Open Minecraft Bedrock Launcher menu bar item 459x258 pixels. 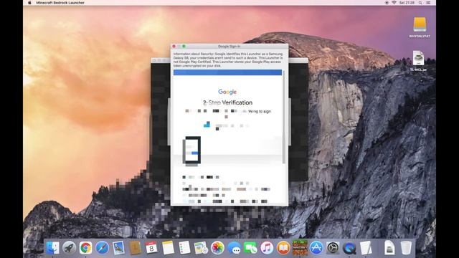coord(60,3)
